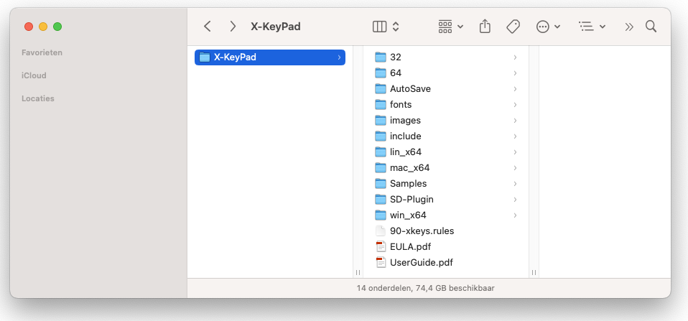Minimize the window with yellow button

pyautogui.click(x=43, y=27)
